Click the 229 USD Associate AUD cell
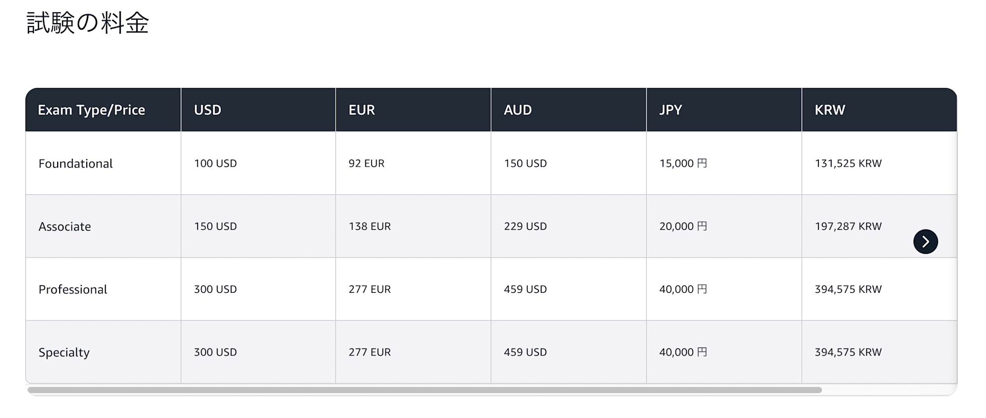Image resolution: width=986 pixels, height=418 pixels. tap(525, 226)
